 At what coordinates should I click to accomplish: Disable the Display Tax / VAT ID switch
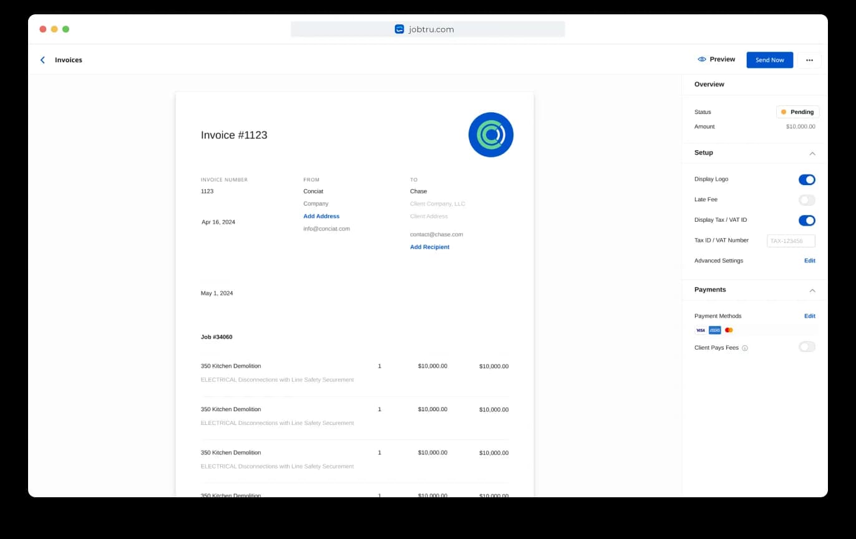807,221
